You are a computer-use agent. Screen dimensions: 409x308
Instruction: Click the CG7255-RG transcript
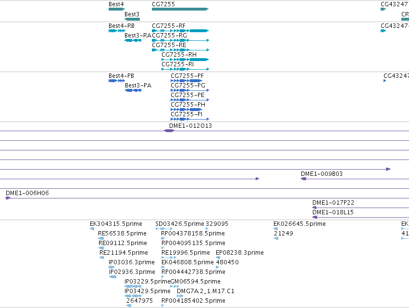[181, 40]
